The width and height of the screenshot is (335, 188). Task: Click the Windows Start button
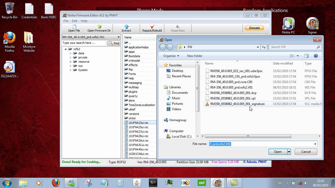[x=7, y=183]
